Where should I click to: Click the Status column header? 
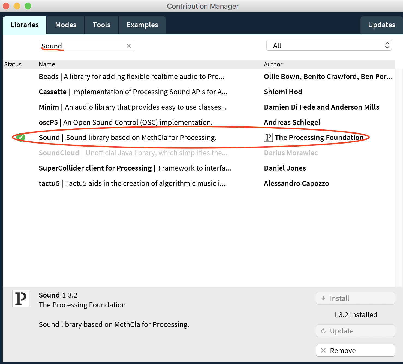pos(13,64)
